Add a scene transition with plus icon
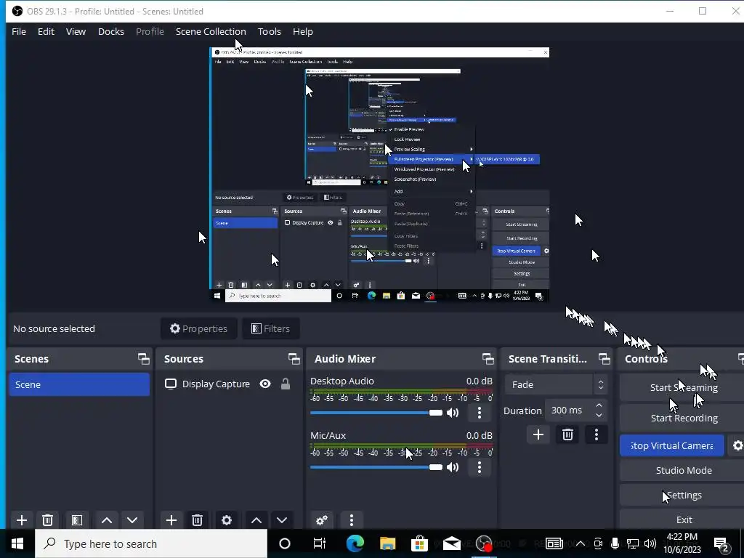The height and width of the screenshot is (558, 744). click(x=538, y=434)
